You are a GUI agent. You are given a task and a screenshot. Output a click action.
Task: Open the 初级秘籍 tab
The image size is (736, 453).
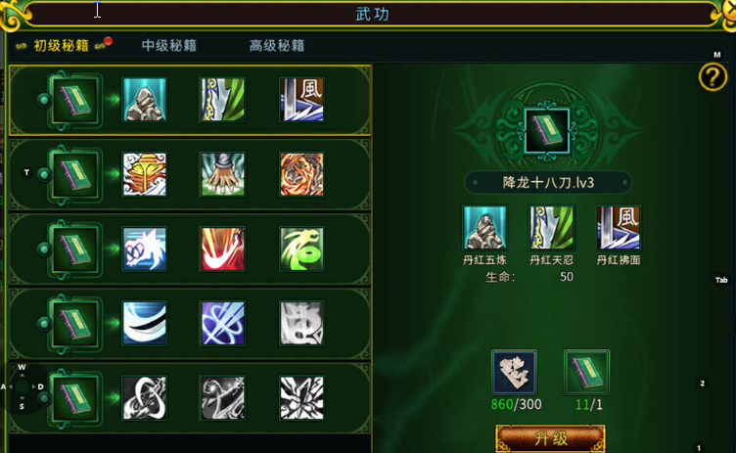[x=61, y=46]
